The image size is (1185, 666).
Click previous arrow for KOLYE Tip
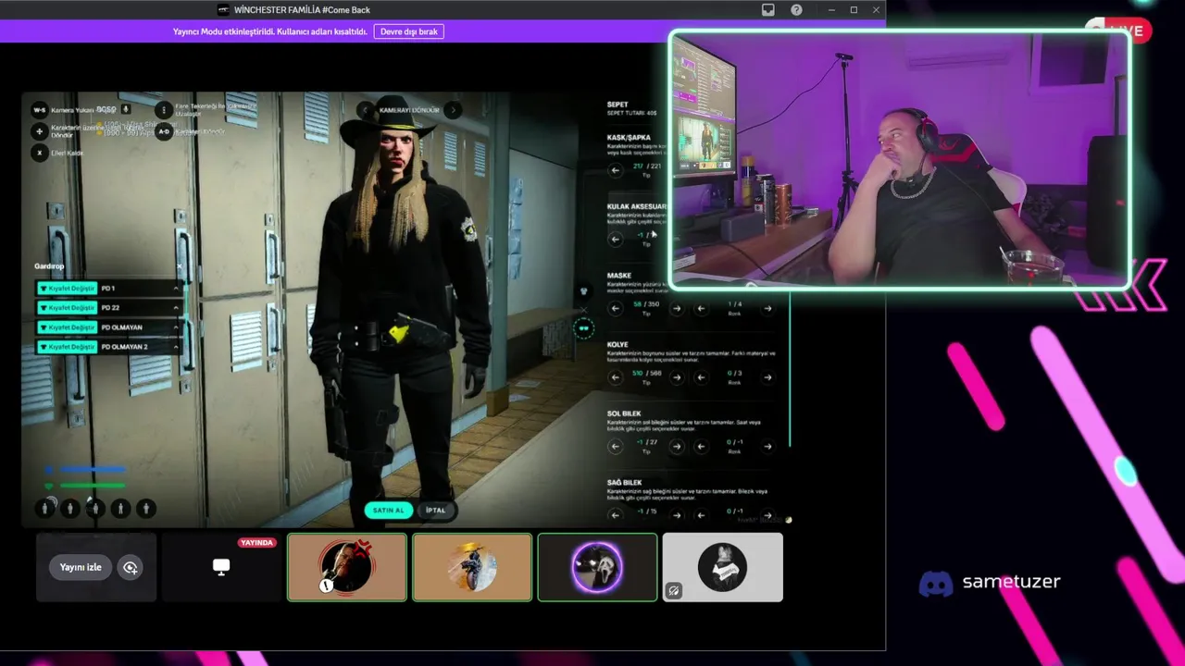(x=615, y=377)
